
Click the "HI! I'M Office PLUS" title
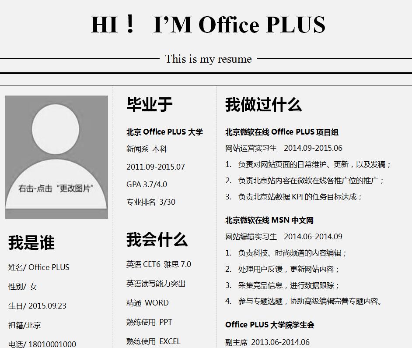coord(208,25)
